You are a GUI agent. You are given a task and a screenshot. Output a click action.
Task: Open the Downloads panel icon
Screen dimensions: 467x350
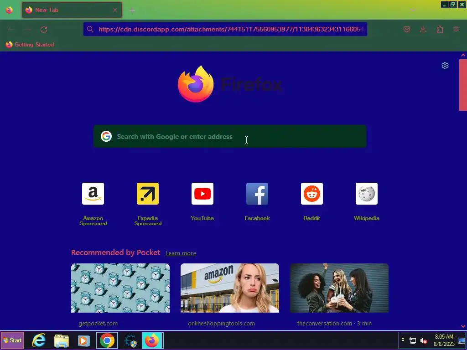pyautogui.click(x=423, y=29)
